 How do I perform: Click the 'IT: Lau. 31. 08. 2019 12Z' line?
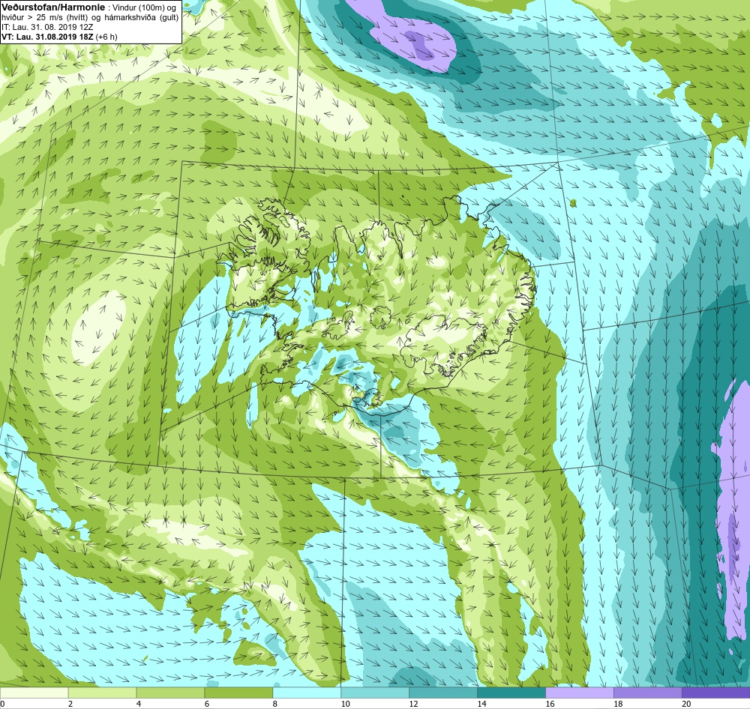click(x=47, y=27)
